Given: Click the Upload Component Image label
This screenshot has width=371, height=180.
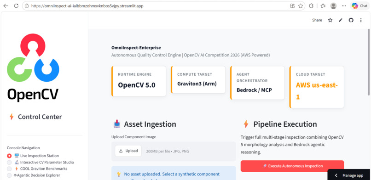Looking at the screenshot, I should (133, 137).
